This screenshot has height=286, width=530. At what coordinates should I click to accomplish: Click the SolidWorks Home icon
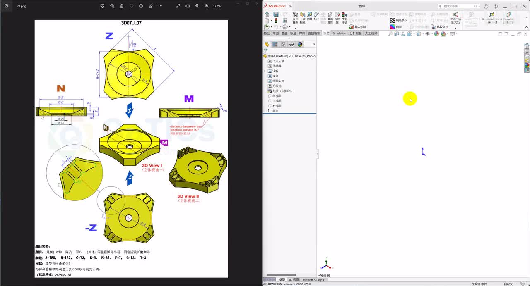pos(267,14)
